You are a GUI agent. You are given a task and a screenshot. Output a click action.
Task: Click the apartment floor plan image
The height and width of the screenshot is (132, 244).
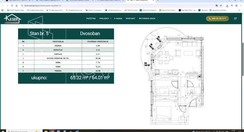pos(172,76)
